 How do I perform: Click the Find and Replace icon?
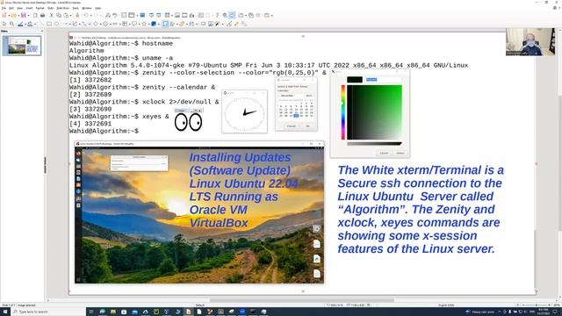[x=107, y=16]
